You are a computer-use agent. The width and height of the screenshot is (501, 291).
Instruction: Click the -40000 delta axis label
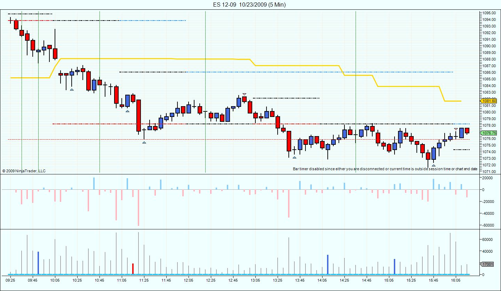click(x=488, y=213)
